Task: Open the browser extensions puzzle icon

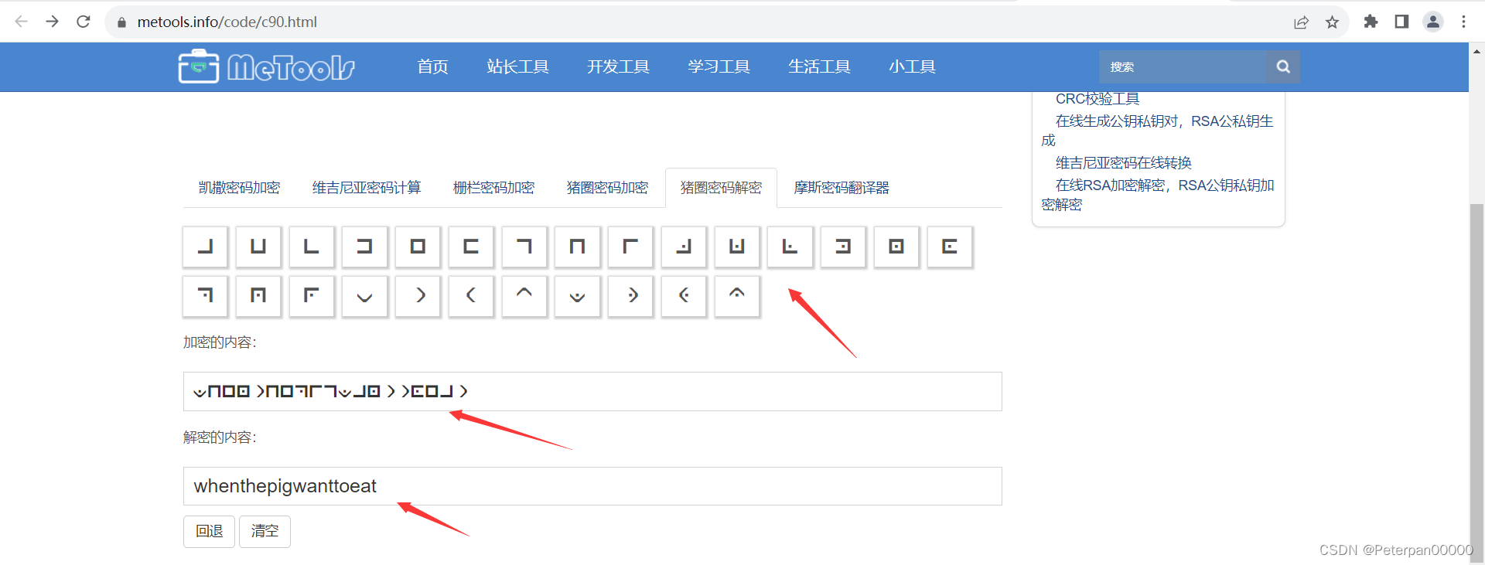Action: tap(1371, 22)
